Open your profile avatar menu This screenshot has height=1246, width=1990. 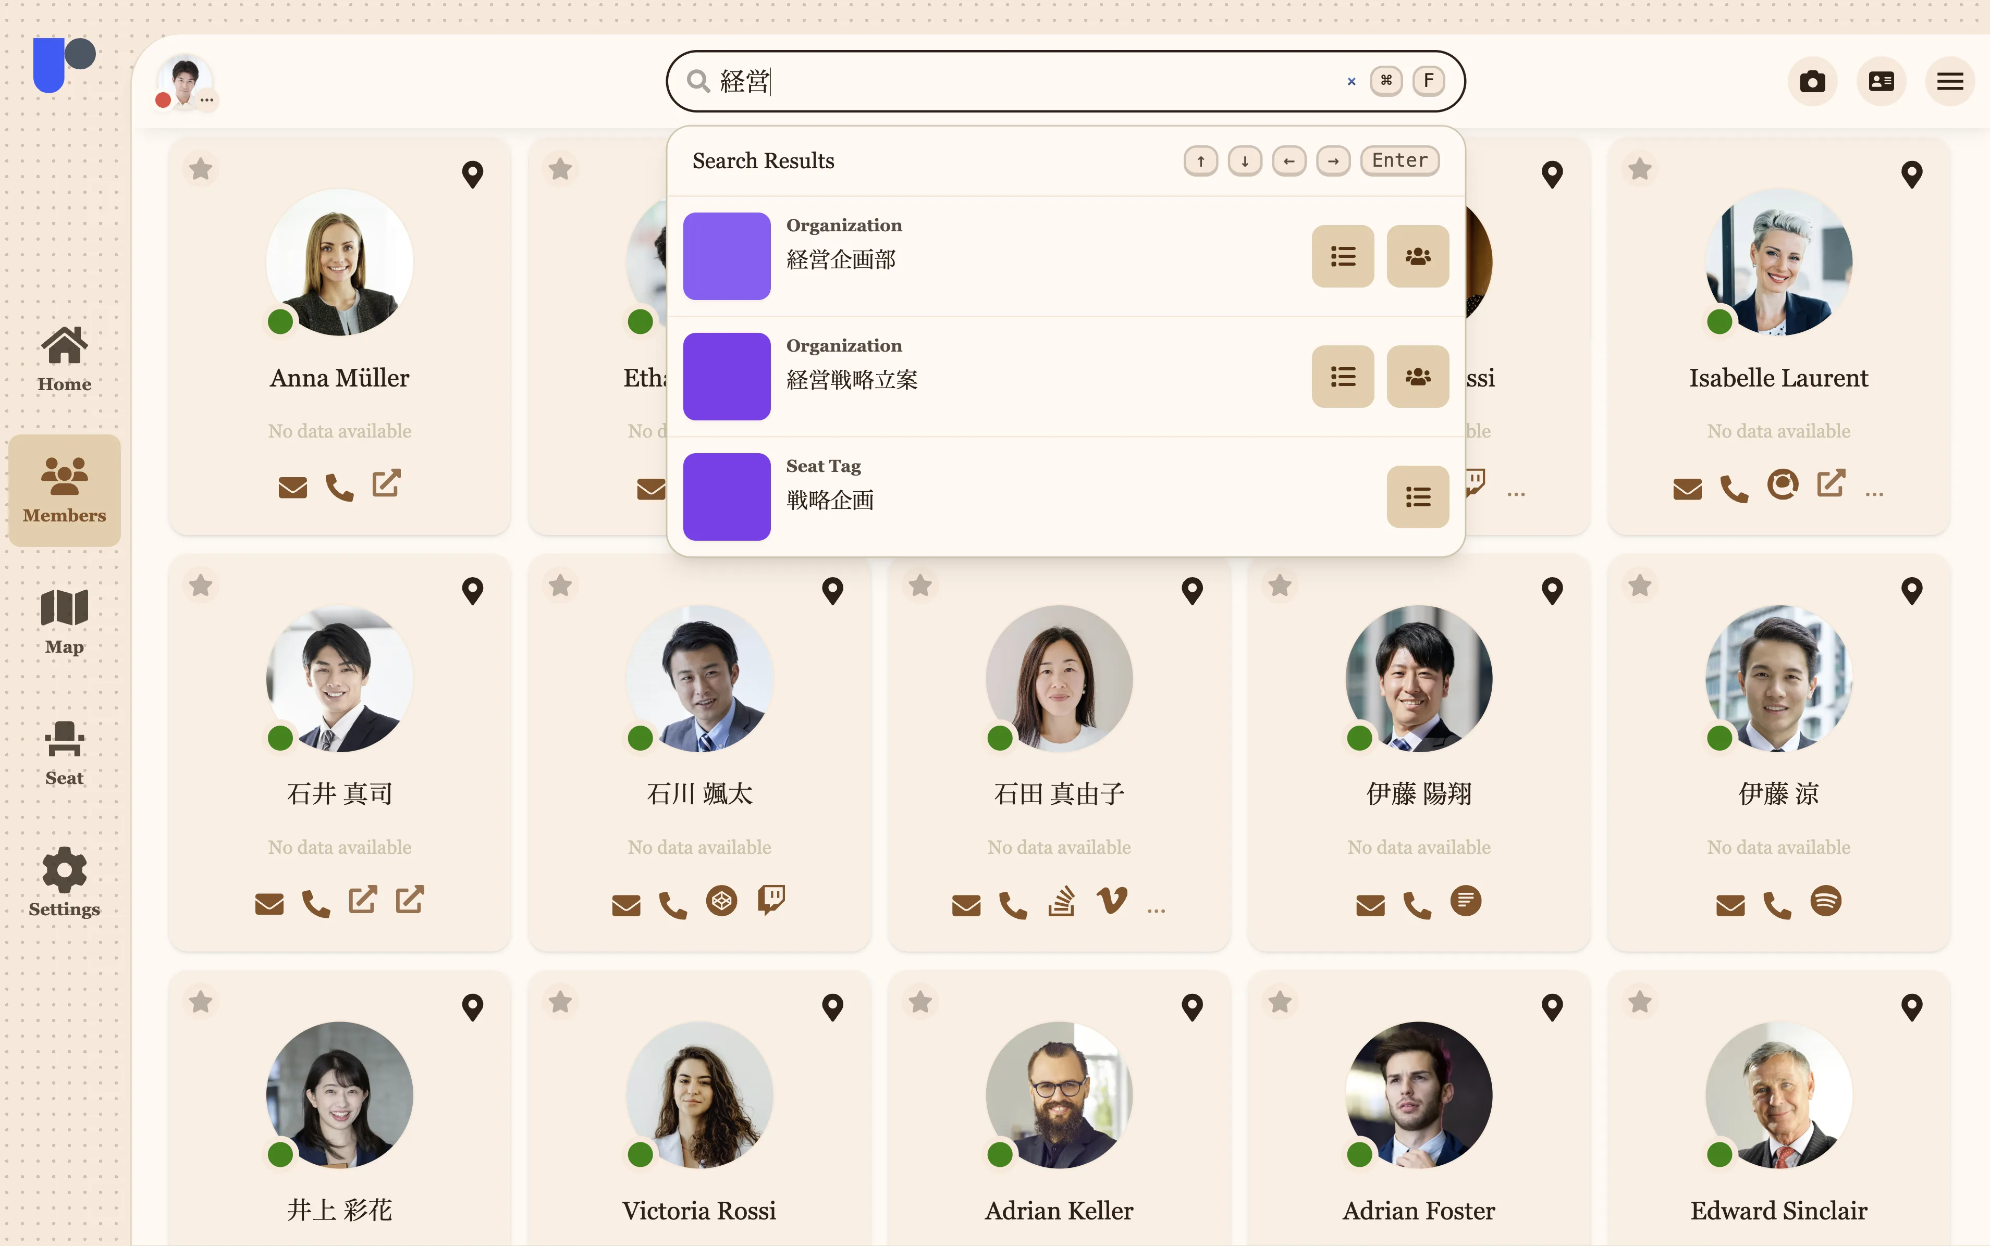point(185,81)
